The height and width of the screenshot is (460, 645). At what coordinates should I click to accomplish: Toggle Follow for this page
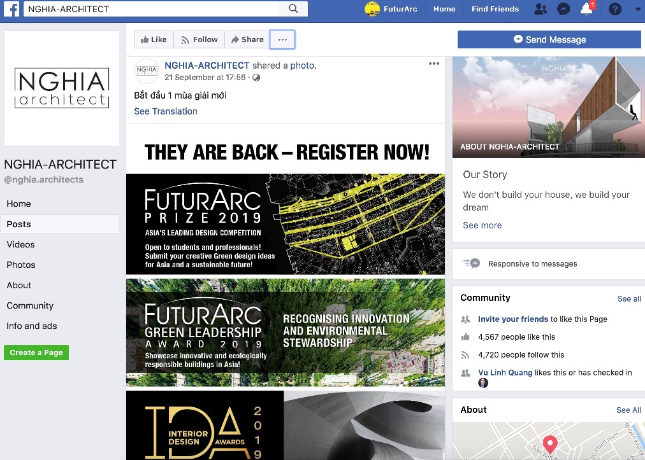[x=199, y=39]
